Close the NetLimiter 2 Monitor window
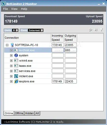107x125 pixels. (104, 4)
